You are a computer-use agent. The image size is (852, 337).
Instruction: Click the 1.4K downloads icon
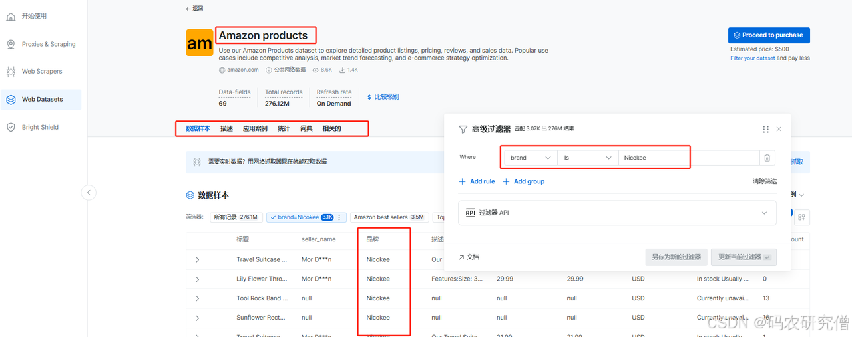point(342,70)
